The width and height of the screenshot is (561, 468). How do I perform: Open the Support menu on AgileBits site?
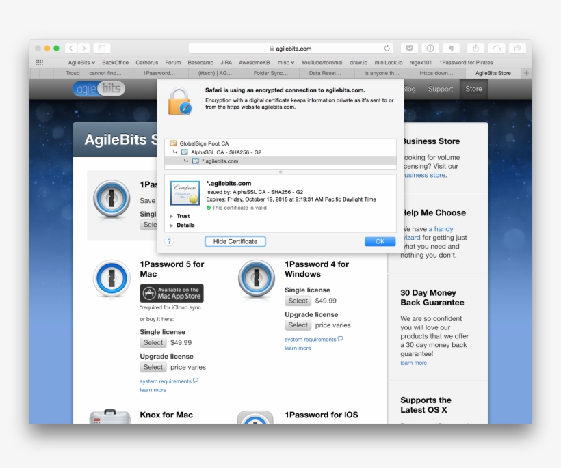coord(440,89)
